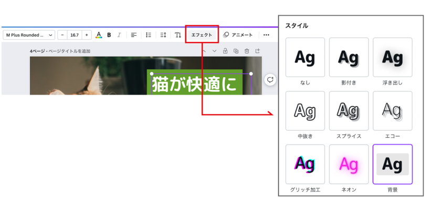Open the line spacing icon
This screenshot has height=216, width=441.
click(x=163, y=35)
